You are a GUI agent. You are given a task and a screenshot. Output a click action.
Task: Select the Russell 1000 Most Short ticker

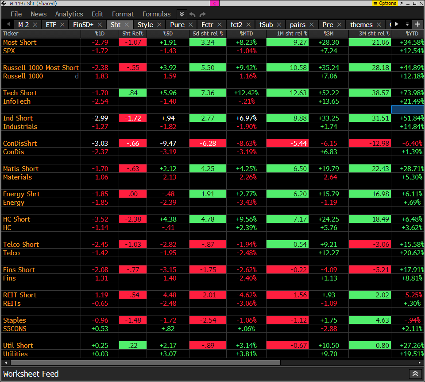pos(41,68)
